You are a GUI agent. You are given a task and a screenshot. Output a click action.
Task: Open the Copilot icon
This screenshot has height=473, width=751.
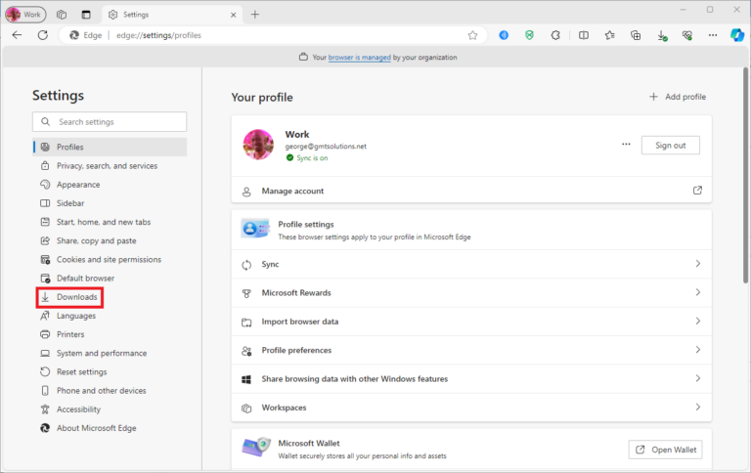point(737,35)
